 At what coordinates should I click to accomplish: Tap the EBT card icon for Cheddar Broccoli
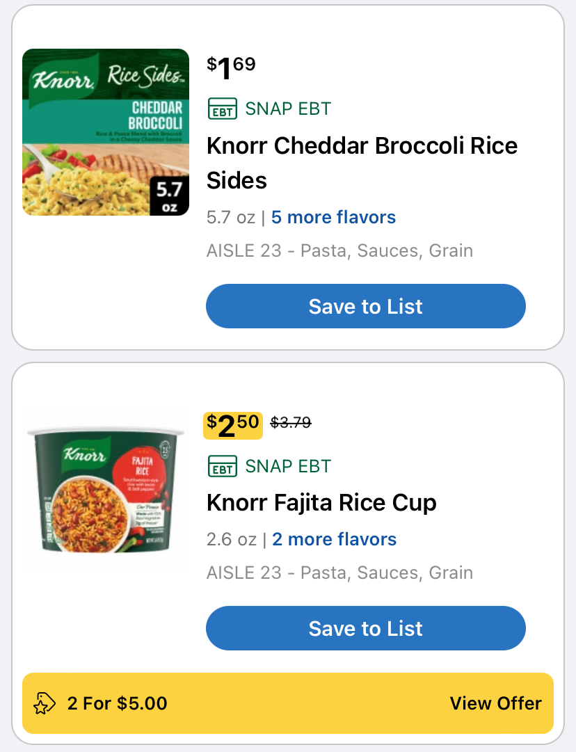(x=222, y=109)
